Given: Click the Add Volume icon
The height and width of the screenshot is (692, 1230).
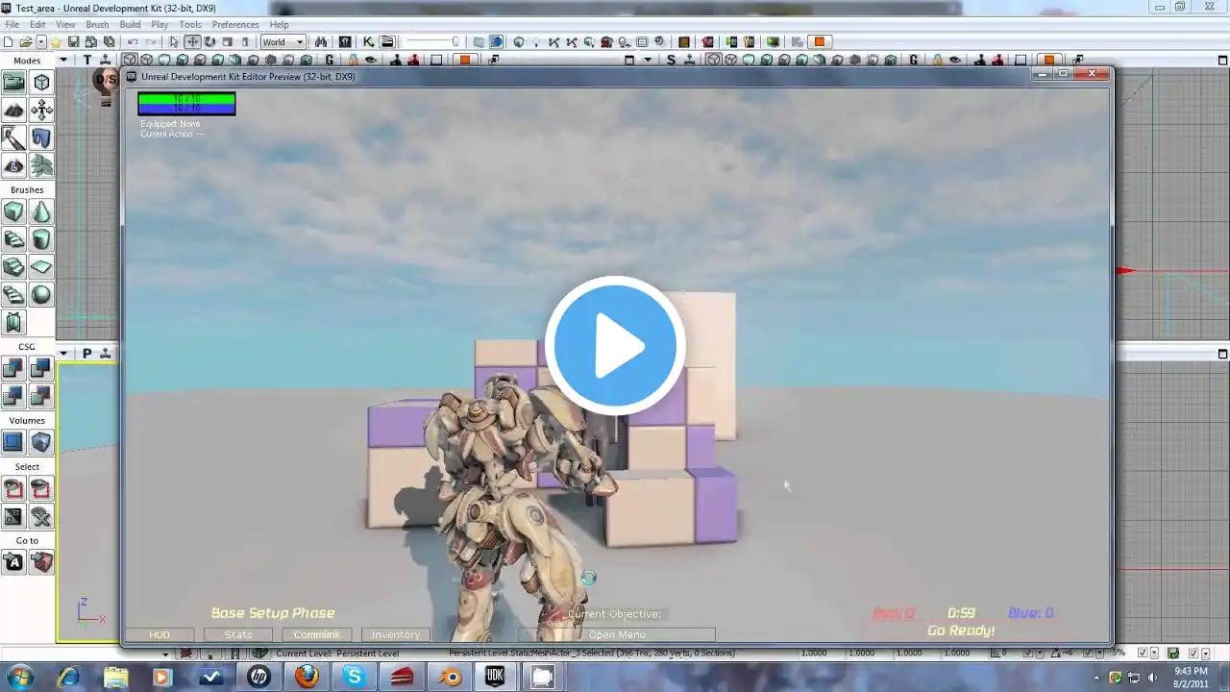Looking at the screenshot, I should point(41,442).
